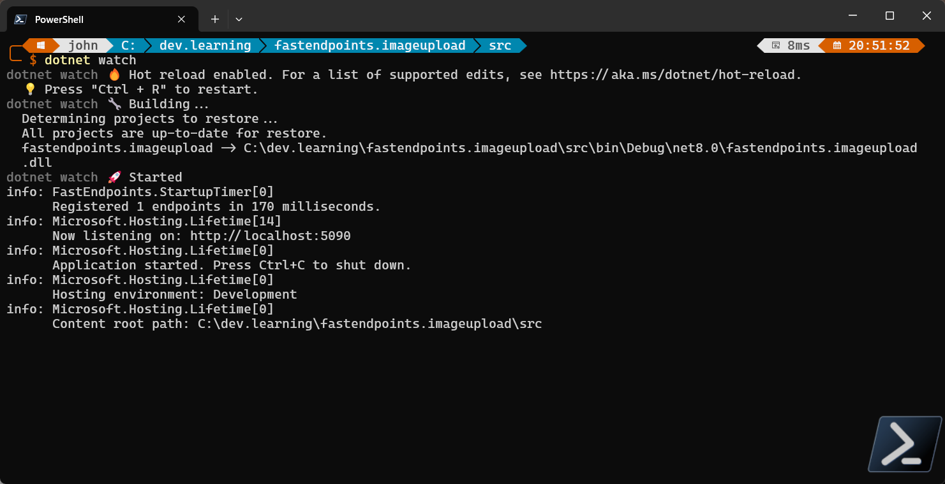Click the execution time 8ms icon

pos(776,45)
